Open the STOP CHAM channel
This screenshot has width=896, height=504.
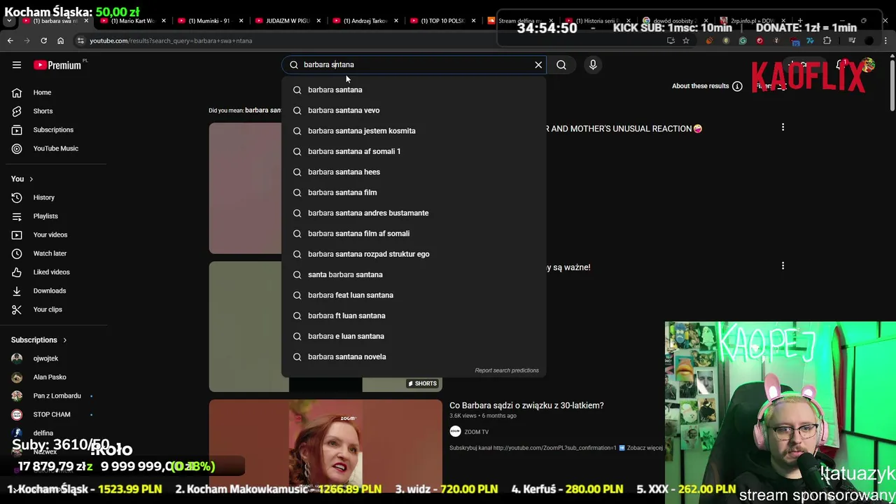(x=53, y=414)
